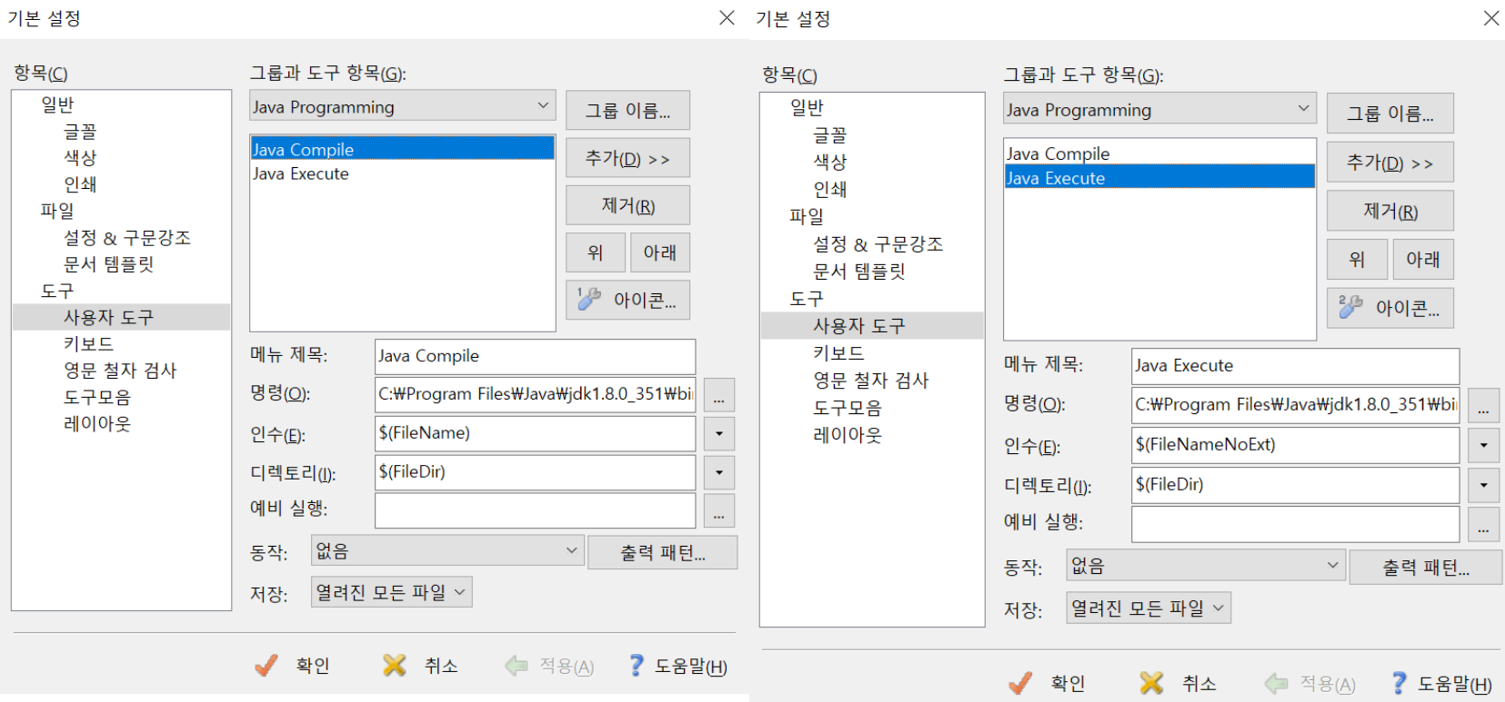Click 적용 apply button in right dialog
The height and width of the screenshot is (702, 1505).
coord(1309,683)
